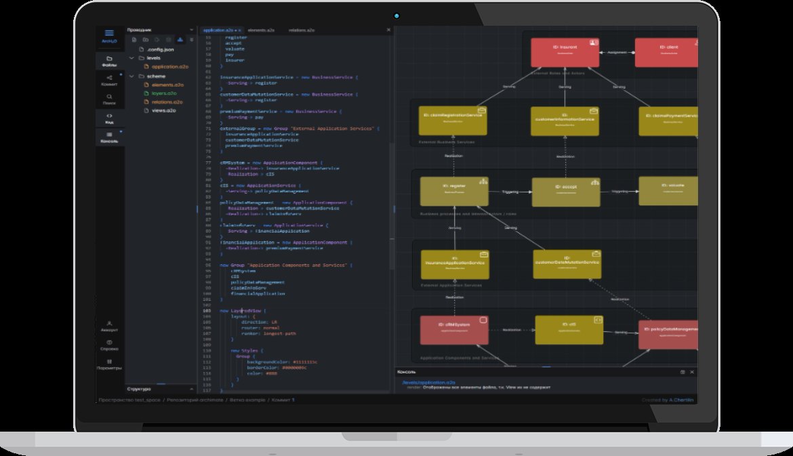Select the 'ID: cRMSystem' red node
The image size is (793, 456).
point(454,329)
